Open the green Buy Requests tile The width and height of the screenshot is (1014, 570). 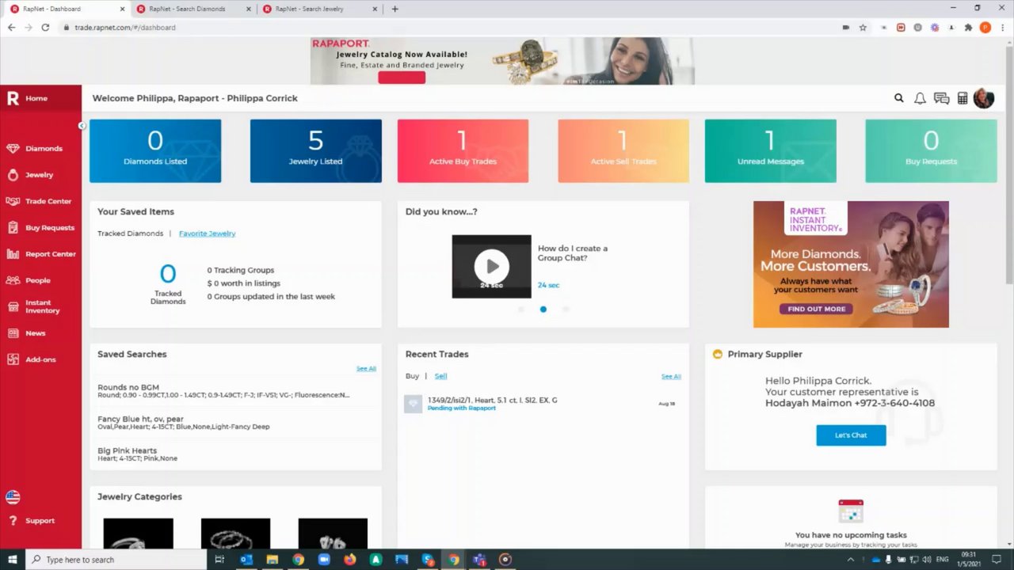pos(931,151)
